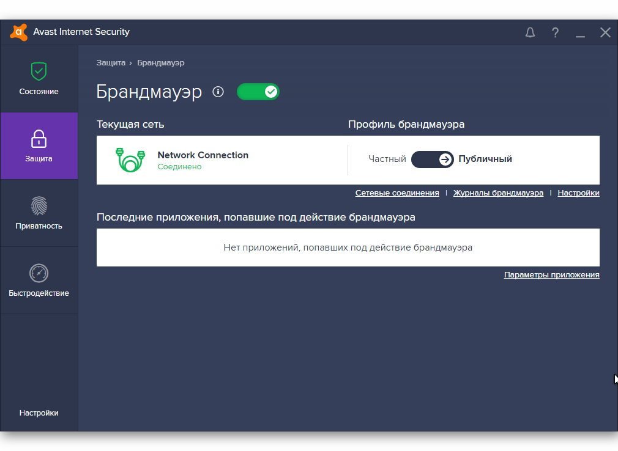The height and width of the screenshot is (451, 618).
Task: Select the Защита sidebar tab
Action: click(39, 146)
